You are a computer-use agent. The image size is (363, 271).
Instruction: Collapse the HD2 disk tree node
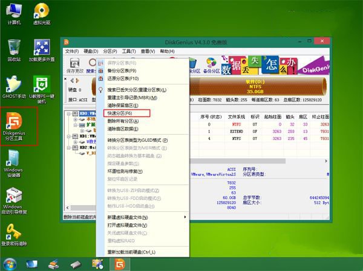click(69, 147)
